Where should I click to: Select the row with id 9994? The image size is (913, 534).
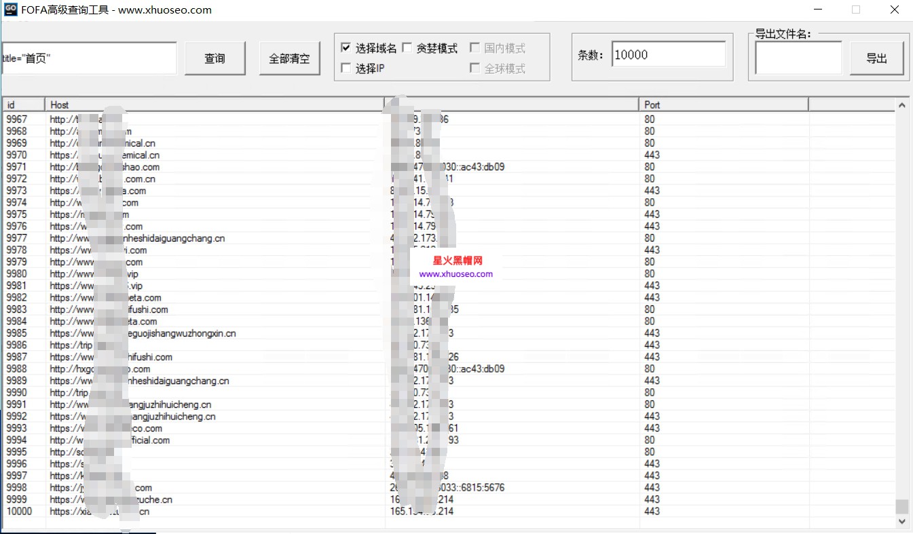448,440
